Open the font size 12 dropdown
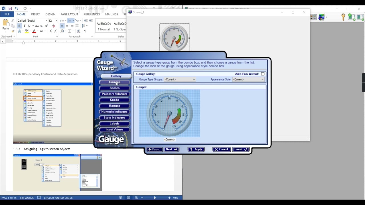This screenshot has width=365, height=205. [x=56, y=20]
